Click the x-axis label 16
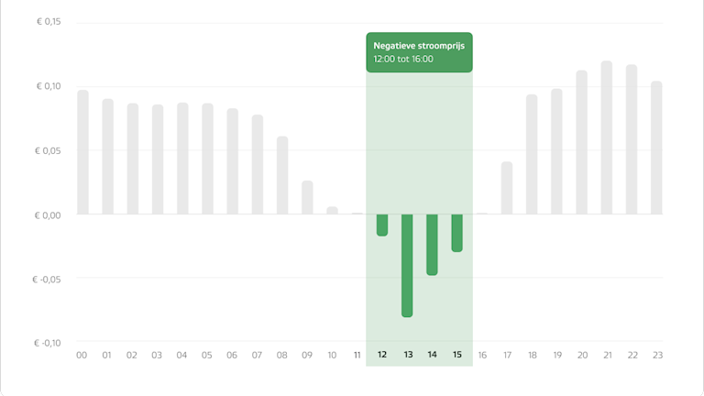The height and width of the screenshot is (396, 704). (482, 355)
